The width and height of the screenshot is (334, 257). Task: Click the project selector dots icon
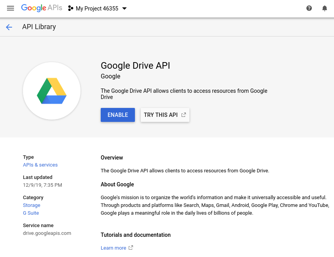click(x=70, y=8)
